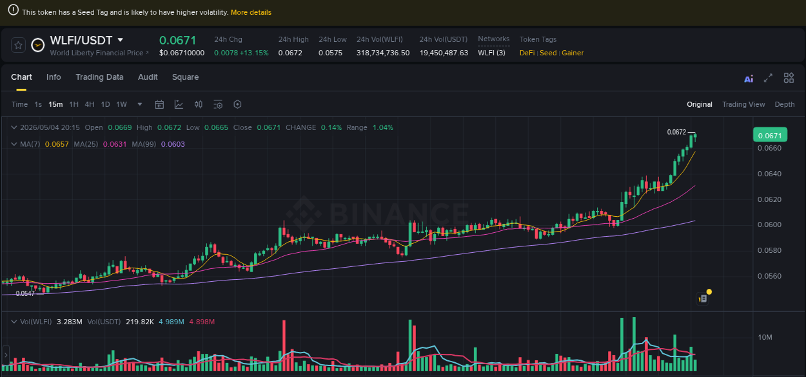Screen dimensions: 806x377
Task: Click the DeFi token tag
Action: pos(527,53)
